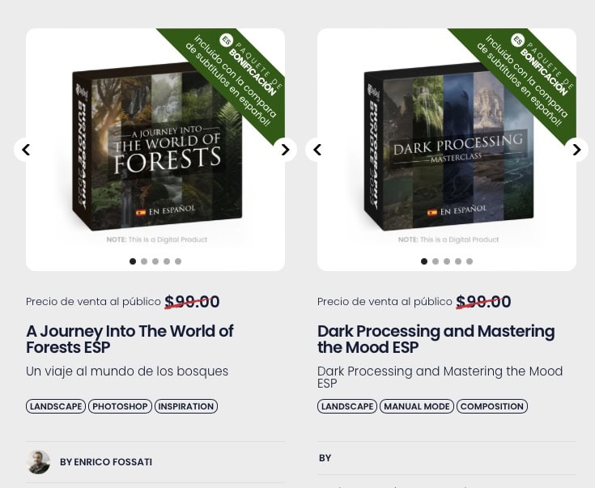Viewport: 595px width, 488px height.
Task: Show previous image in Dark Processing carousel
Action: point(317,150)
